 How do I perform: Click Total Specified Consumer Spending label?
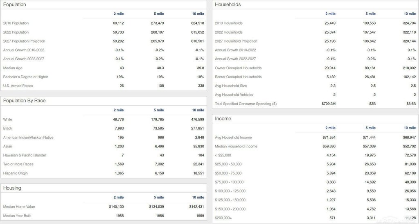click(246, 104)
